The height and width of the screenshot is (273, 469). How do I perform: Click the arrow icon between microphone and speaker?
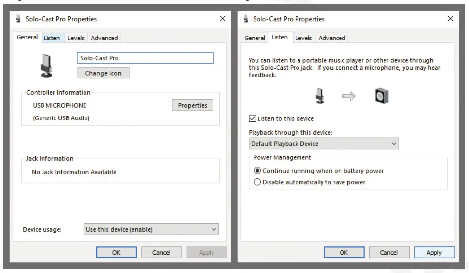click(x=349, y=96)
